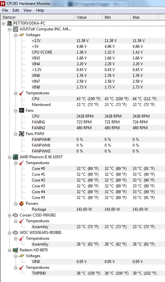Click the flame icon beside Powers
165x282 pixels.
pos(22,204)
